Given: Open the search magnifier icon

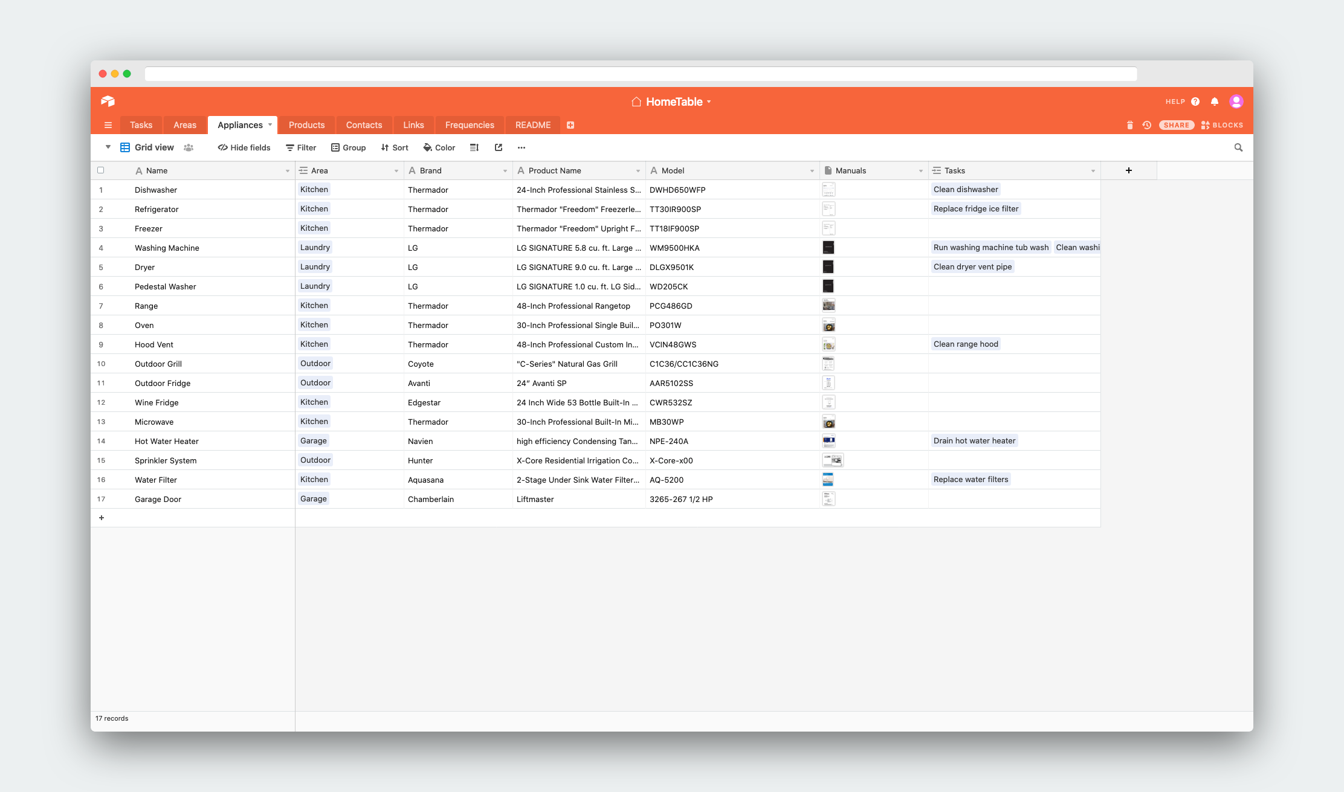Looking at the screenshot, I should [1238, 147].
